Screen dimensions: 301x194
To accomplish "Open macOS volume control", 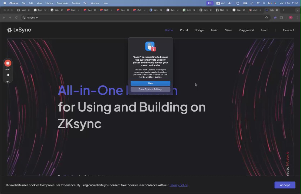I will 230,3.
